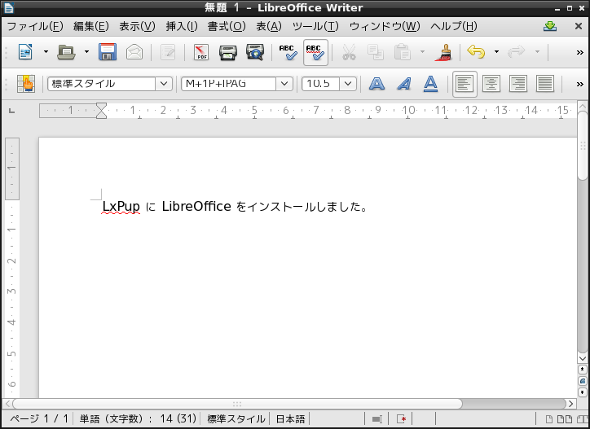Screen dimensions: 590x429
Task: Click the Cut scissors icon
Action: coord(349,52)
